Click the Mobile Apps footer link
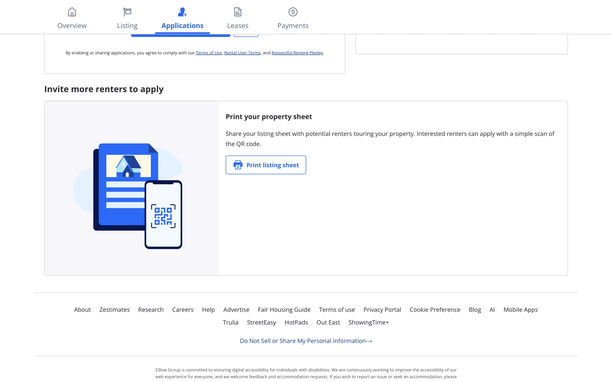 click(x=520, y=310)
